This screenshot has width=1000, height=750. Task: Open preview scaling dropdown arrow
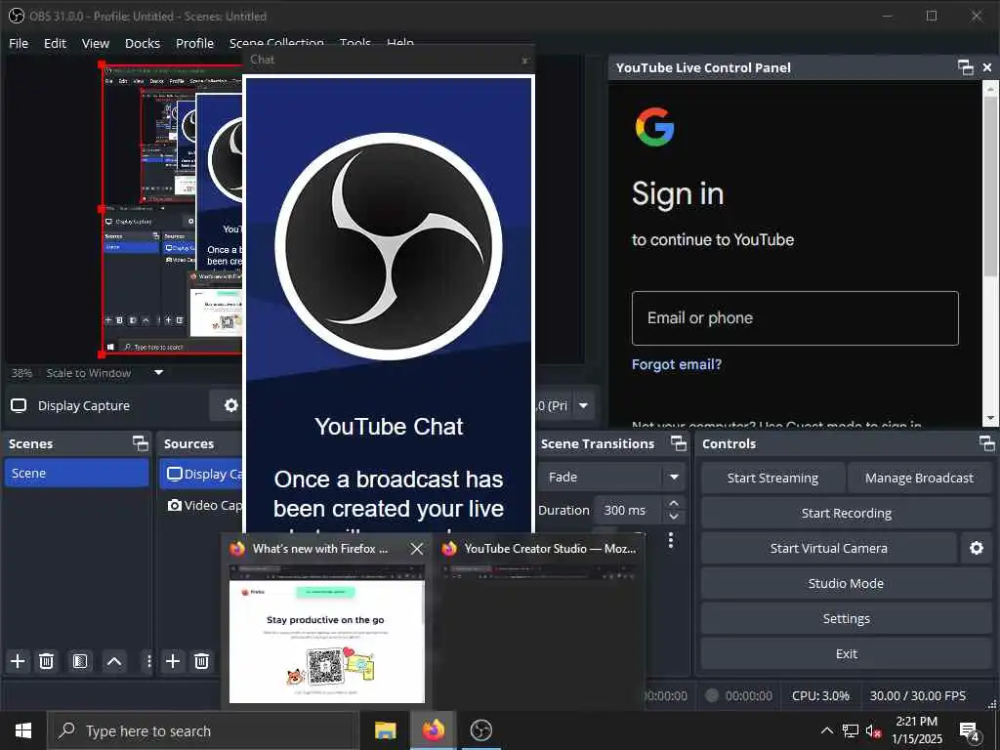[x=159, y=372]
